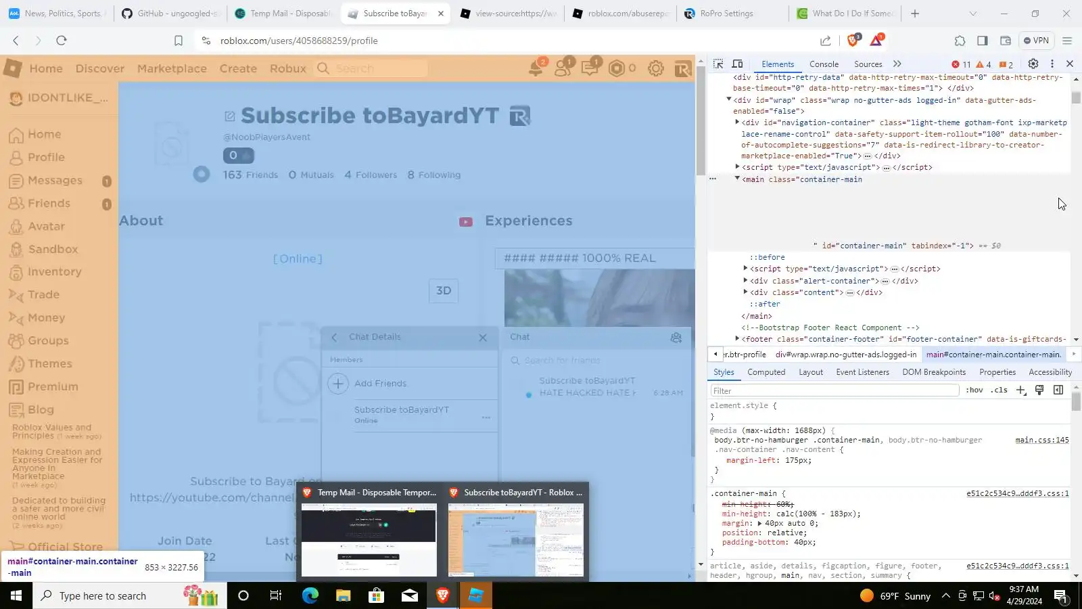This screenshot has height=609, width=1082.
Task: Add a new style rule with plus icon
Action: click(x=1021, y=390)
